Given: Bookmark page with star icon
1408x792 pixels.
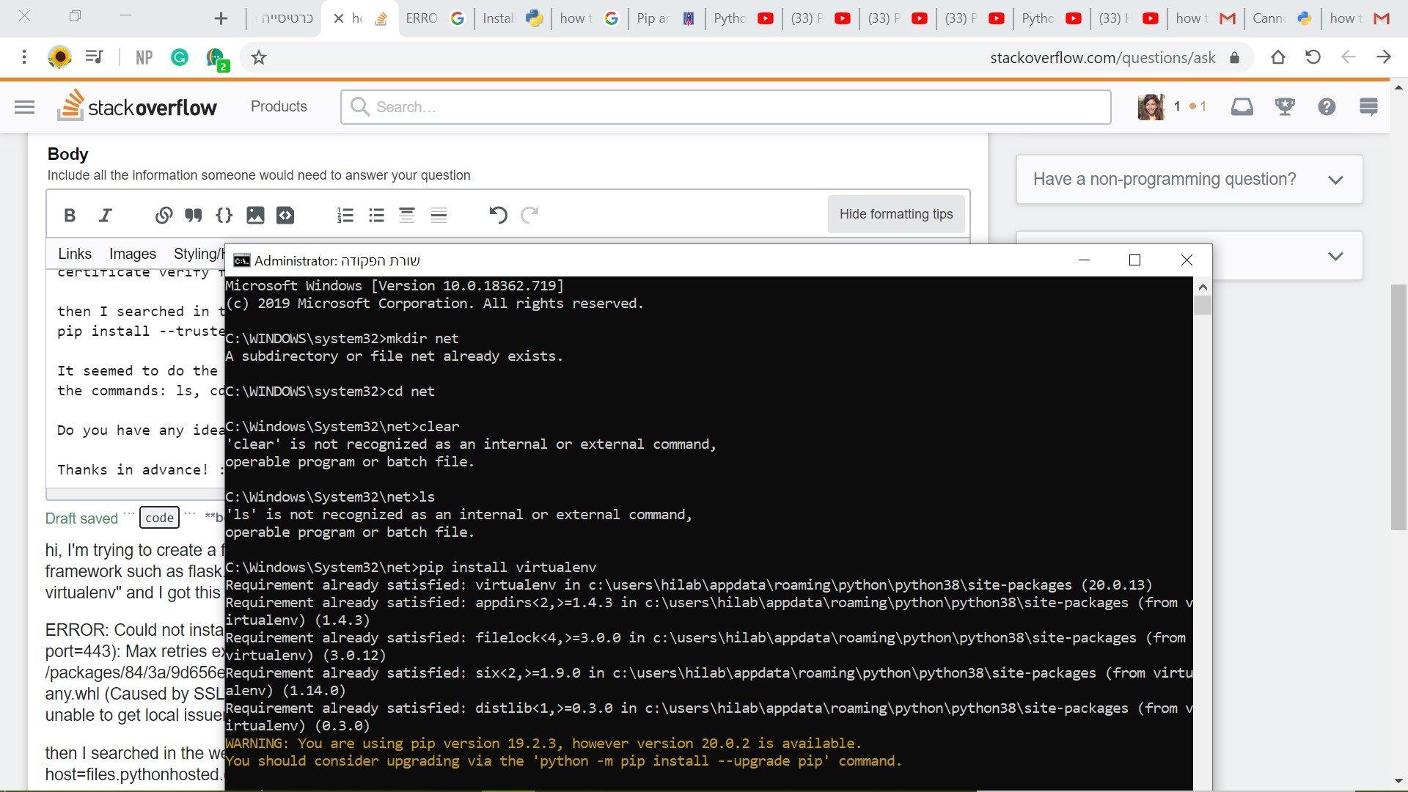Looking at the screenshot, I should point(259,57).
